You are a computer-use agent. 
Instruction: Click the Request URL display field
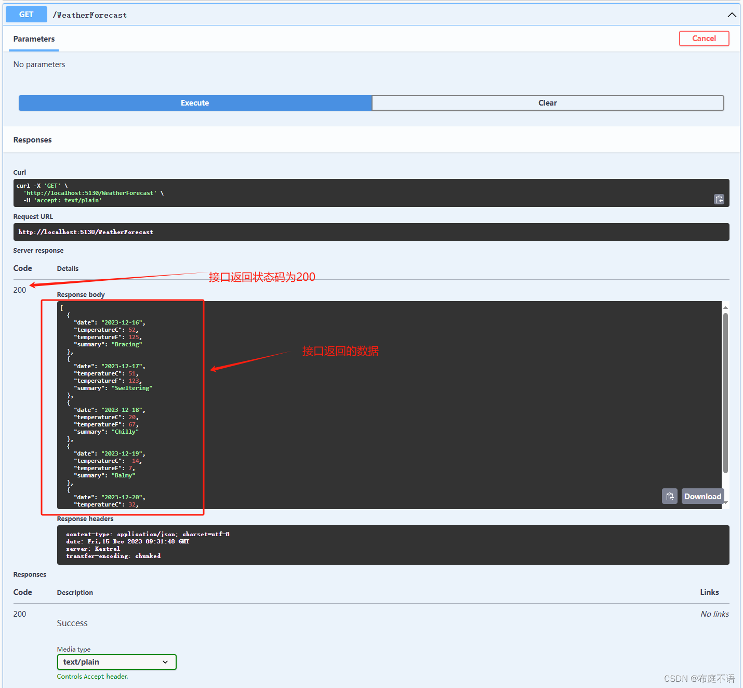click(x=371, y=232)
